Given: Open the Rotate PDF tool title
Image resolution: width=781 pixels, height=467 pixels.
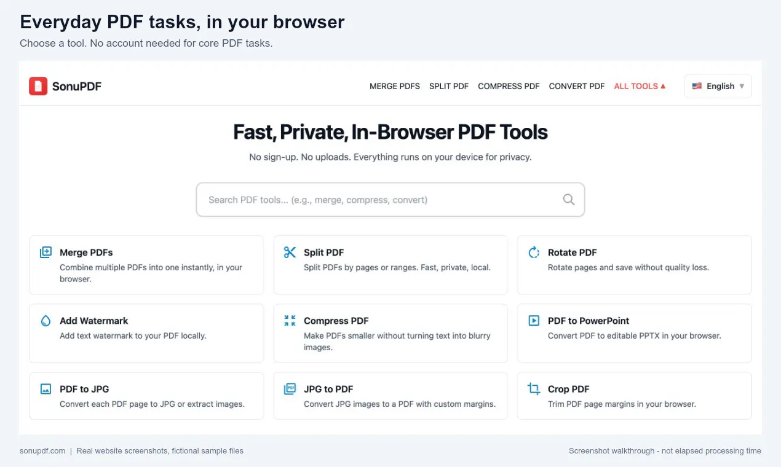Looking at the screenshot, I should (573, 253).
